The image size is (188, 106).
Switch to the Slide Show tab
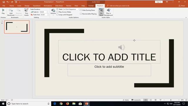tap(59, 6)
